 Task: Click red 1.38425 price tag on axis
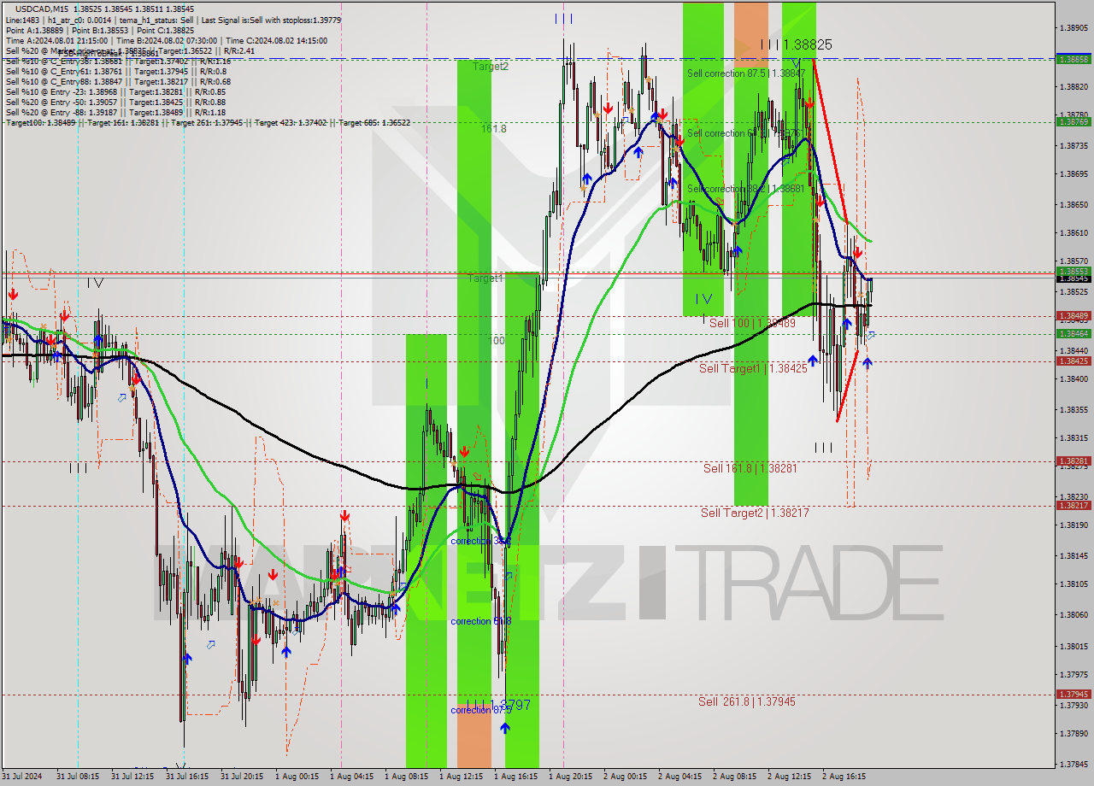[1073, 361]
